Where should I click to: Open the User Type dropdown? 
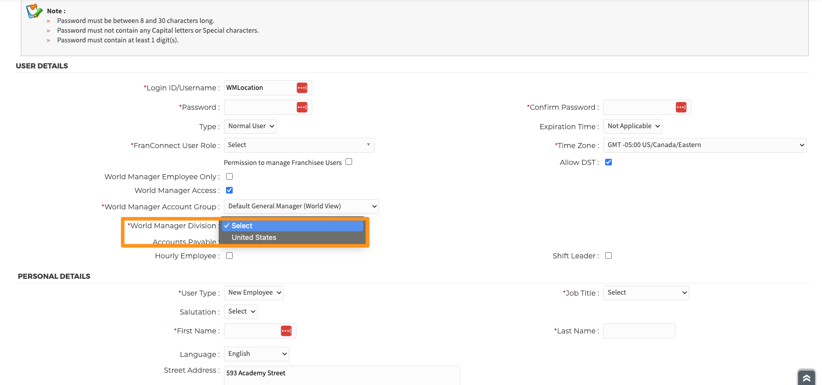[x=254, y=293]
